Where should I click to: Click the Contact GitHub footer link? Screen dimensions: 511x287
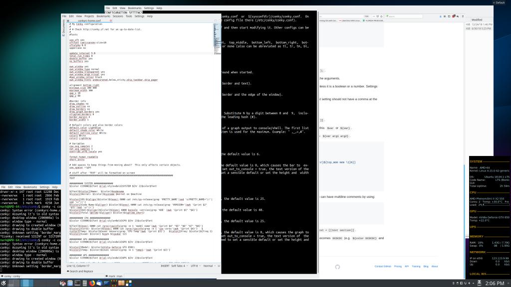(383, 267)
